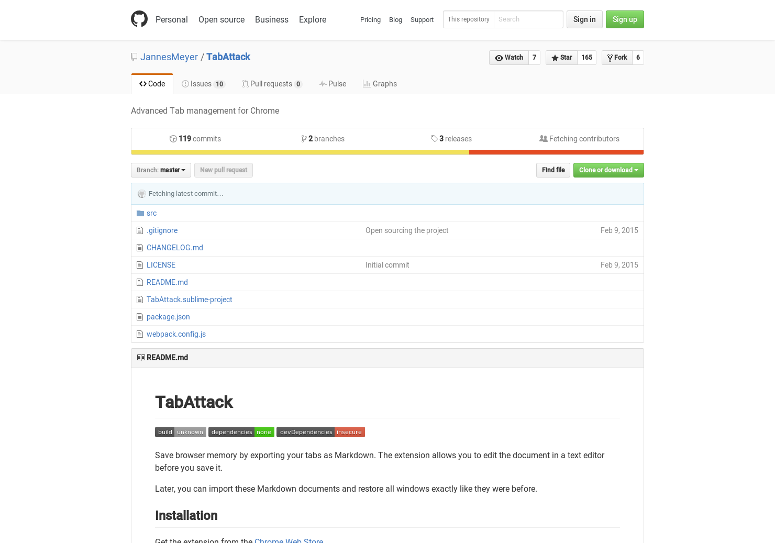
Task: Watch this repository
Action: (508, 58)
